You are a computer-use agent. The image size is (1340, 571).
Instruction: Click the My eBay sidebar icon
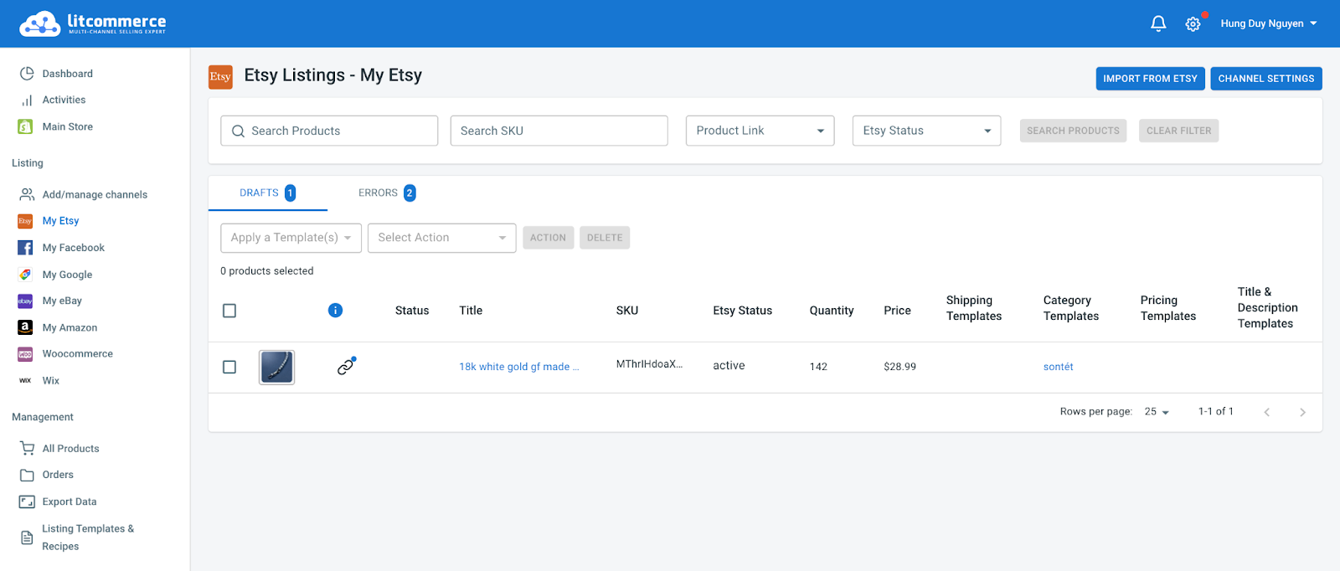coord(25,301)
